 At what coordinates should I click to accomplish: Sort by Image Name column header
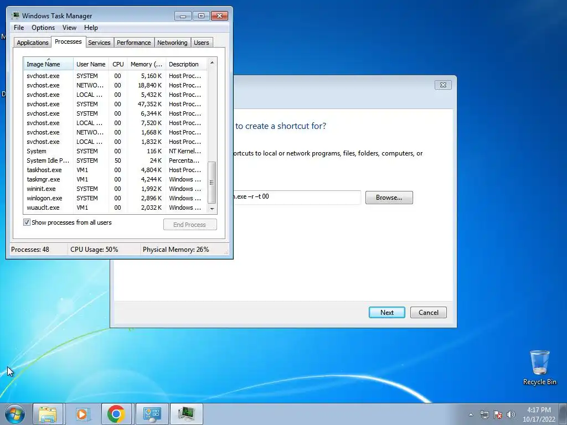pyautogui.click(x=49, y=64)
